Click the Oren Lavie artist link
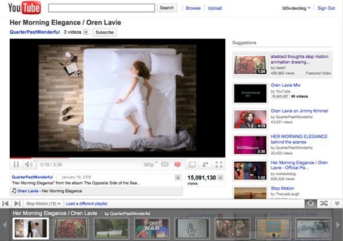 28,191
